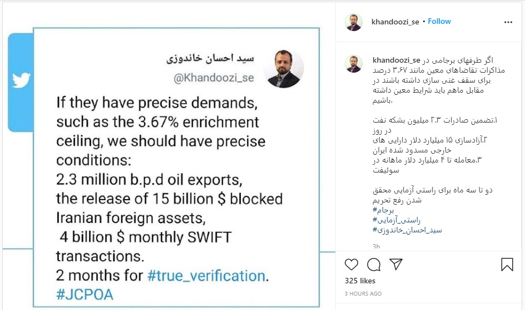Click the avatar beside the caption
This screenshot has height=310, width=525.
[354, 64]
